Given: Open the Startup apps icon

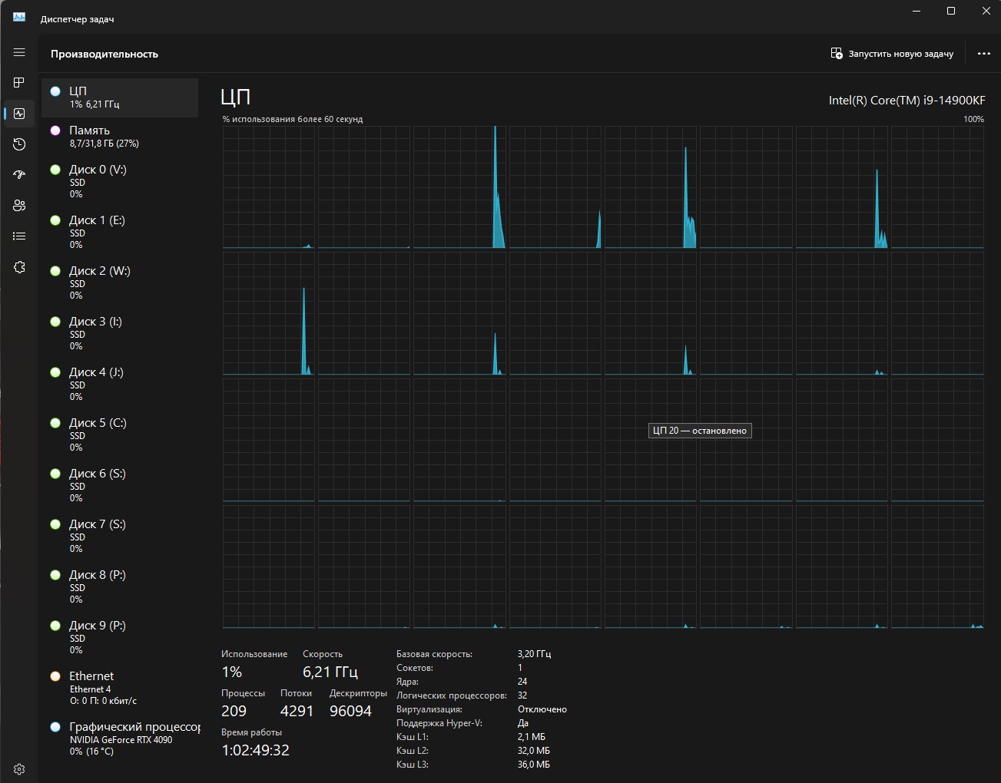Looking at the screenshot, I should pos(19,174).
